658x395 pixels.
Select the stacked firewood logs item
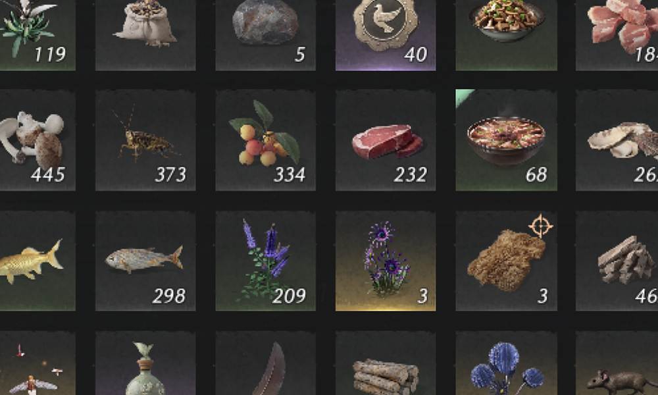pyautogui.click(x=385, y=363)
